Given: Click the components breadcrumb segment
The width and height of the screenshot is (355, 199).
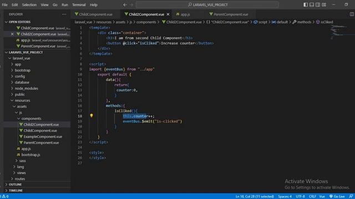Looking at the screenshot, I should (146, 22).
